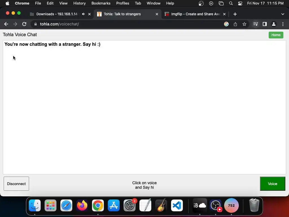Reload the Tohla page
The width and height of the screenshot is (289, 217).
[24, 24]
